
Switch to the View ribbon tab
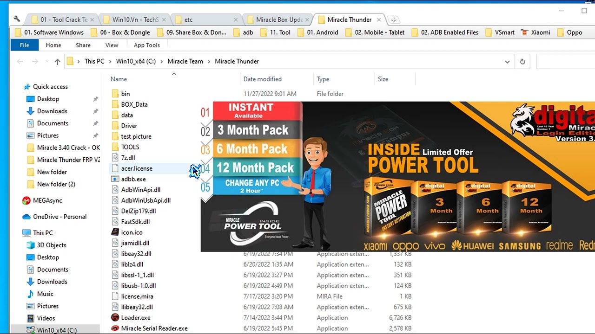[x=112, y=45]
